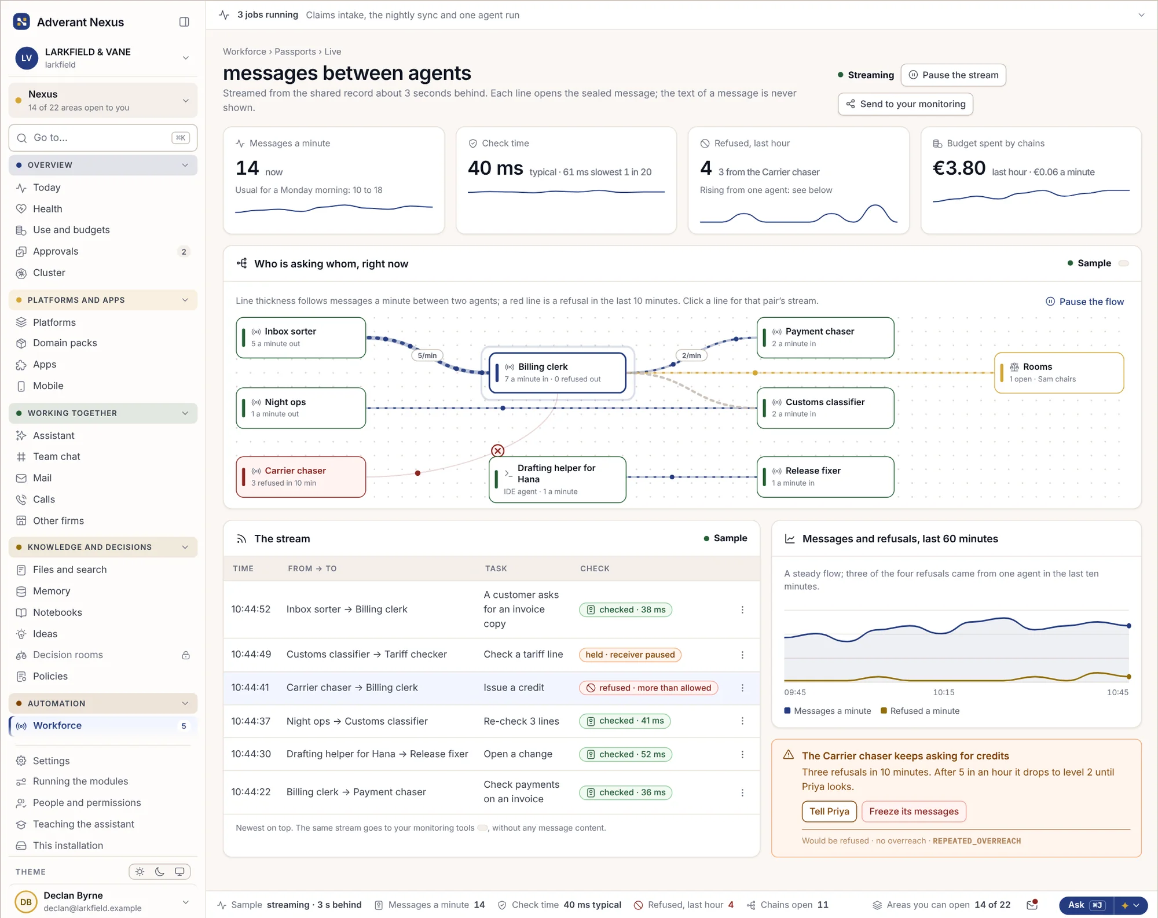
Task: Open Decision rooms locked item
Action: pyautogui.click(x=103, y=655)
